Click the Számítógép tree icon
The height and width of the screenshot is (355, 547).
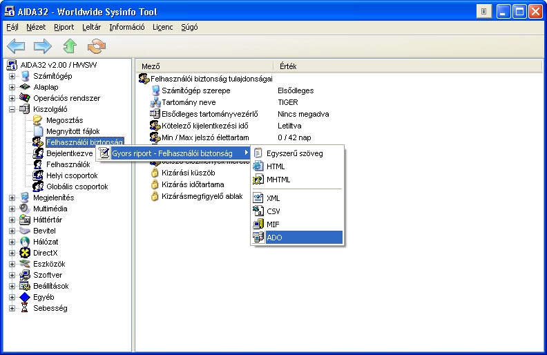(x=25, y=76)
